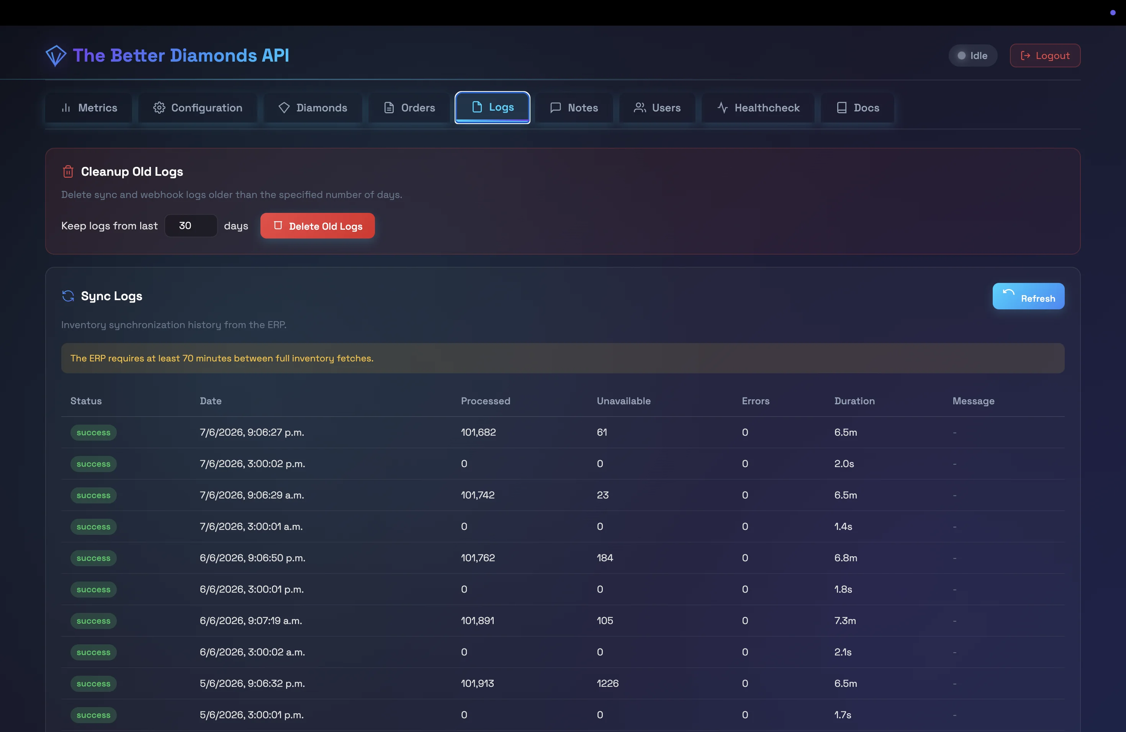Click the Metrics bar chart icon

click(66, 108)
